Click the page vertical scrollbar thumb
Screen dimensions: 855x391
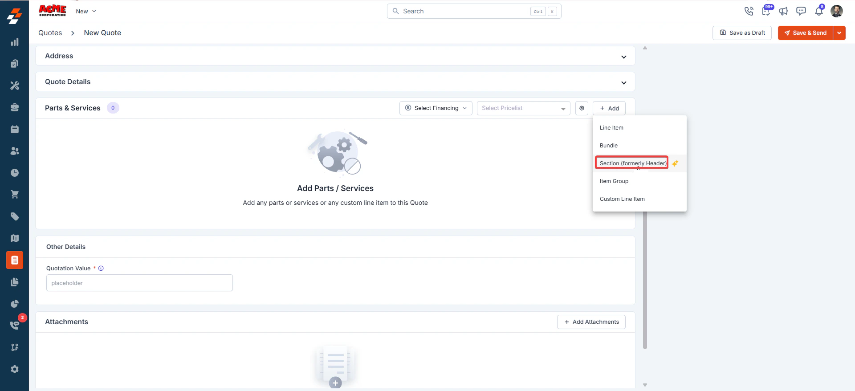(645, 280)
